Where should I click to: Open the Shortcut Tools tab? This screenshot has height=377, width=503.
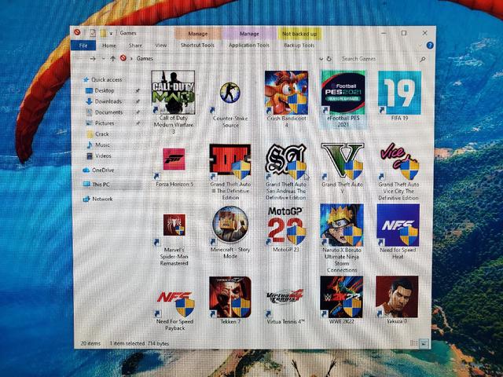tap(197, 46)
